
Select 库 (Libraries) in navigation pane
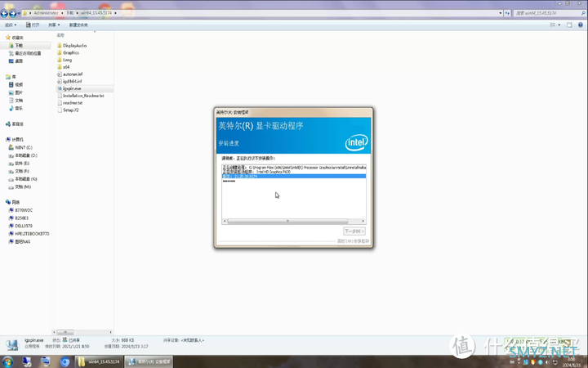point(11,77)
